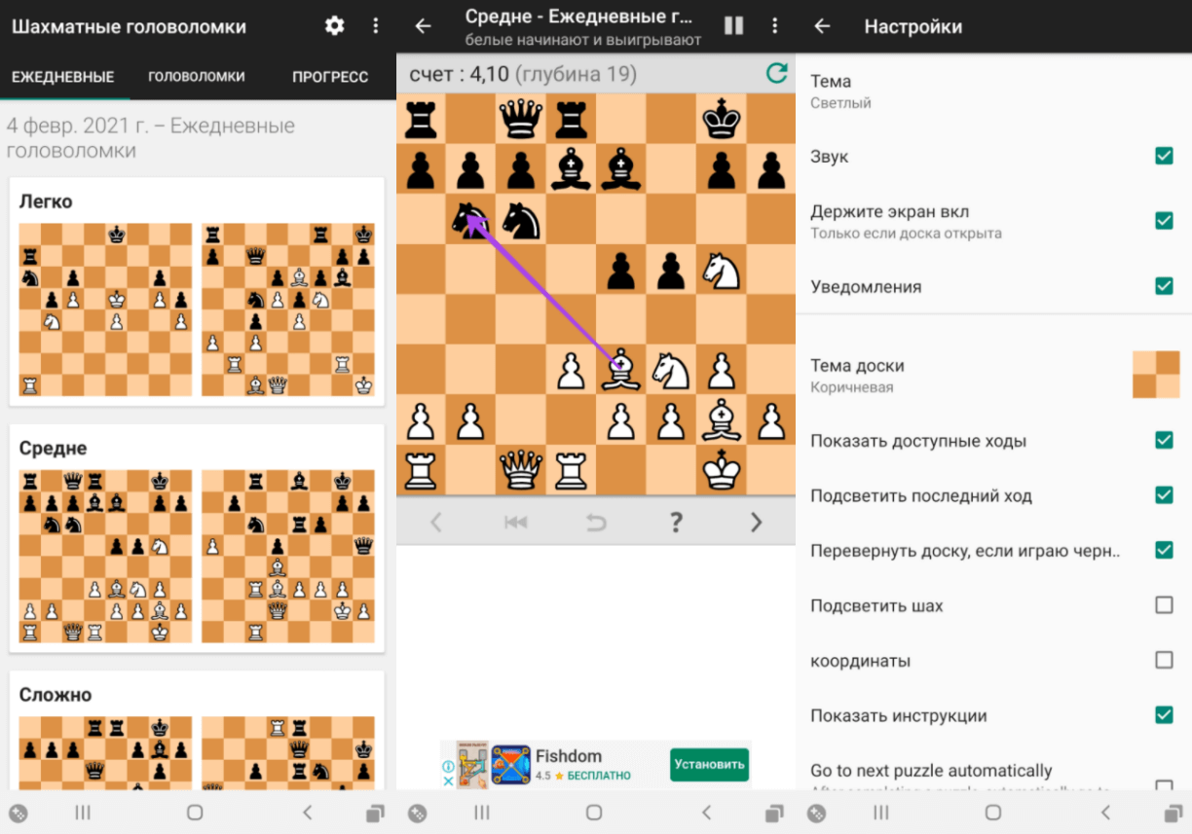Open settings gear in Шахматные головоломки header

[x=334, y=26]
